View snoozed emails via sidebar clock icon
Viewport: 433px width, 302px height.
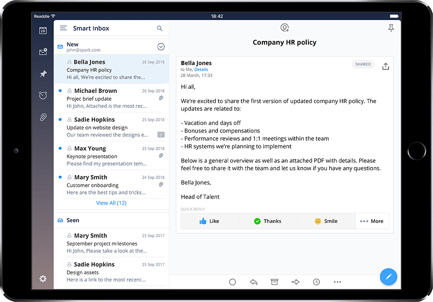coord(43,95)
